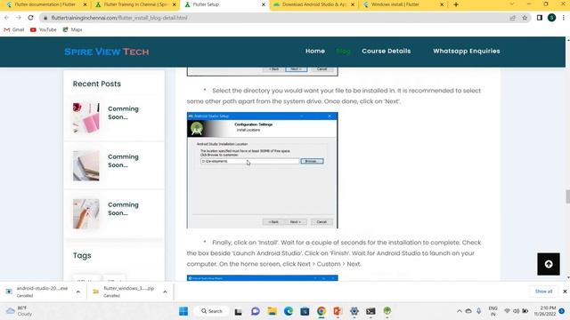Open the third Comming Soon post thumbnail
This screenshot has width=570, height=320.
coord(86,213)
